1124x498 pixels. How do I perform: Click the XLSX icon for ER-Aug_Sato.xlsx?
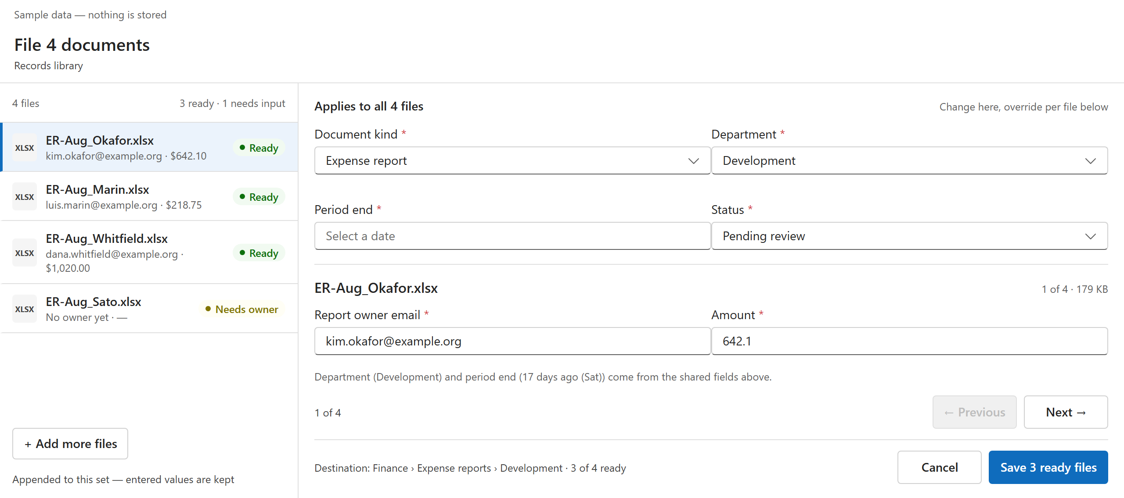coord(25,309)
